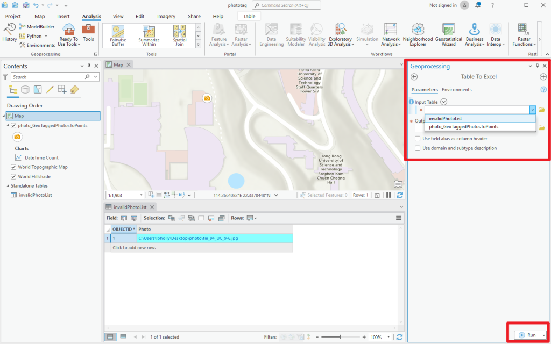Click to add new row in table
Screen dimensions: 551x344
134,247
